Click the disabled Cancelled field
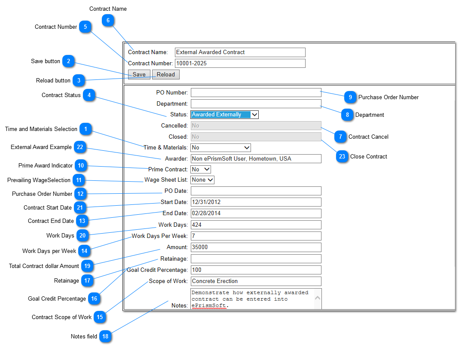459x347 pixels. [256, 126]
